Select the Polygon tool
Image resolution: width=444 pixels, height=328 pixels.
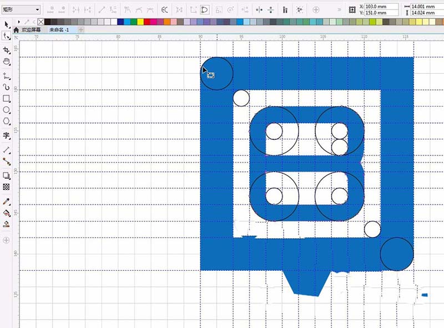click(6, 121)
